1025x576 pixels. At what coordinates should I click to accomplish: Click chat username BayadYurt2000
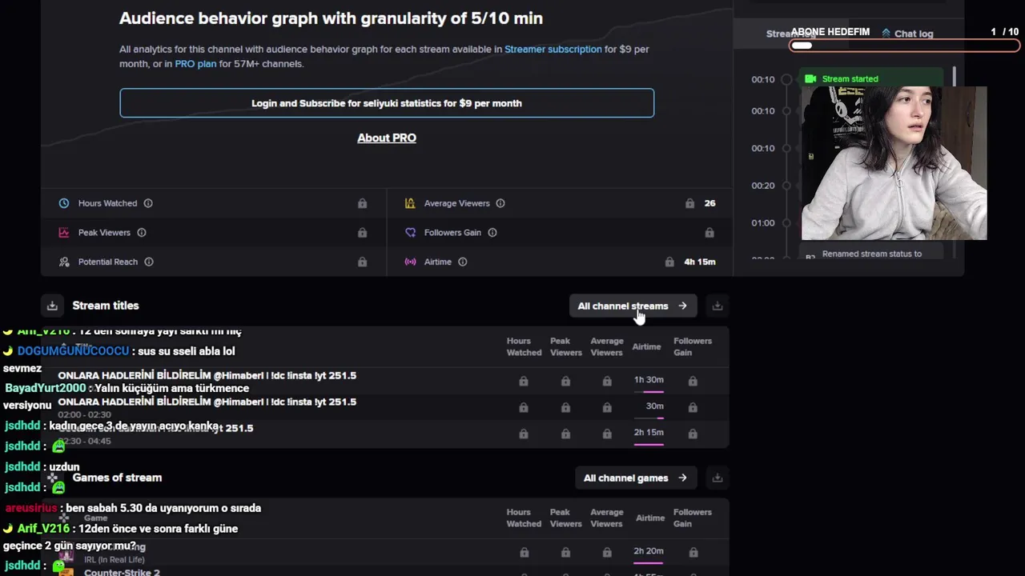[45, 388]
